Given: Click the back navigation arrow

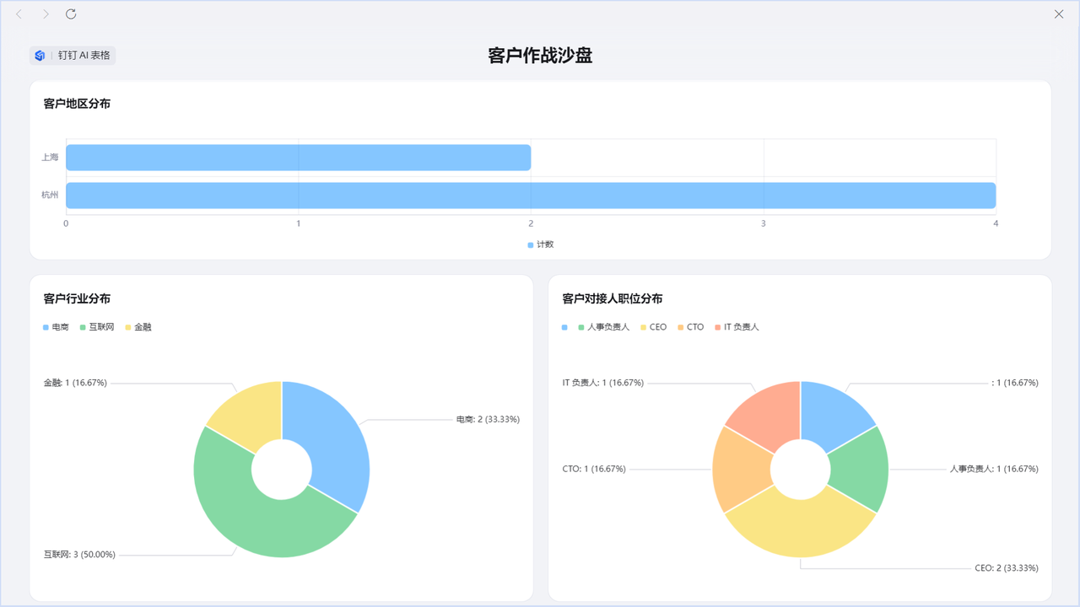Looking at the screenshot, I should pyautogui.click(x=19, y=14).
